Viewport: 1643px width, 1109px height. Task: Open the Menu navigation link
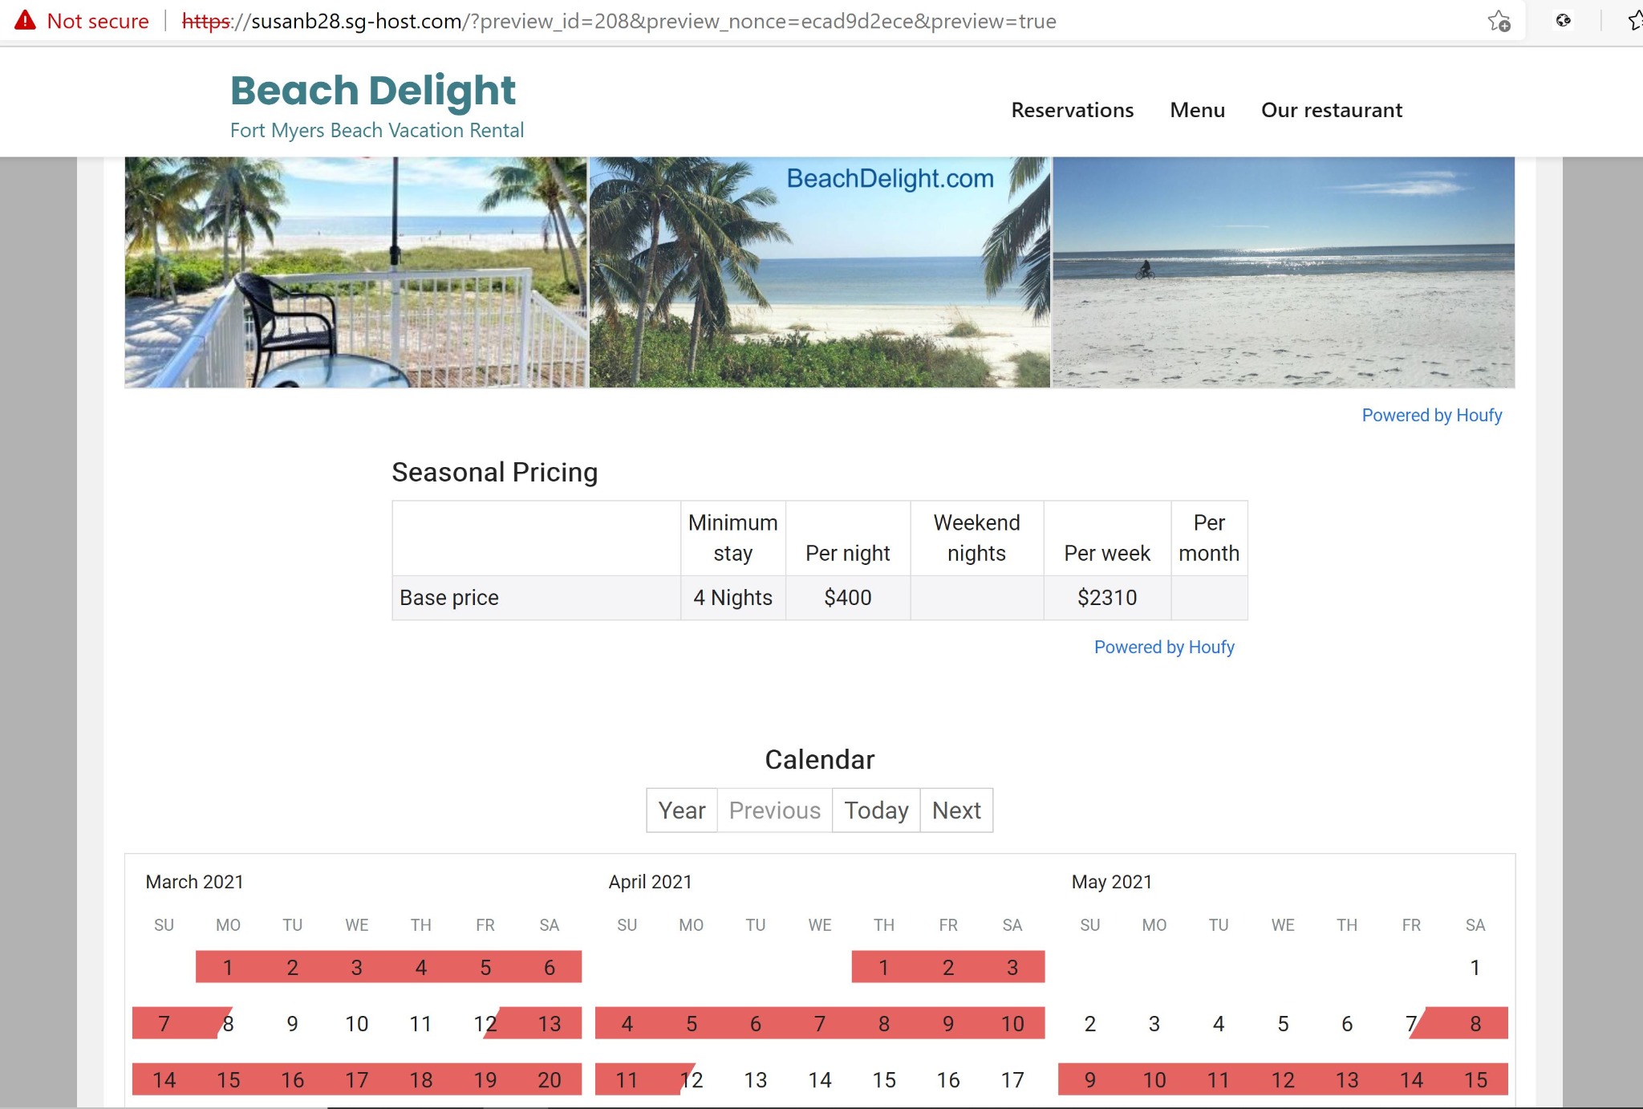pos(1197,110)
